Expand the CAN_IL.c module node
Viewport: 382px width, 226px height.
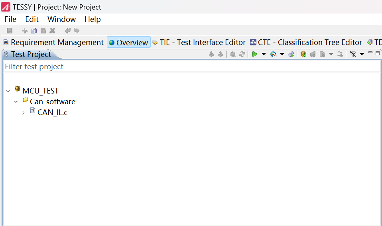tap(24, 113)
